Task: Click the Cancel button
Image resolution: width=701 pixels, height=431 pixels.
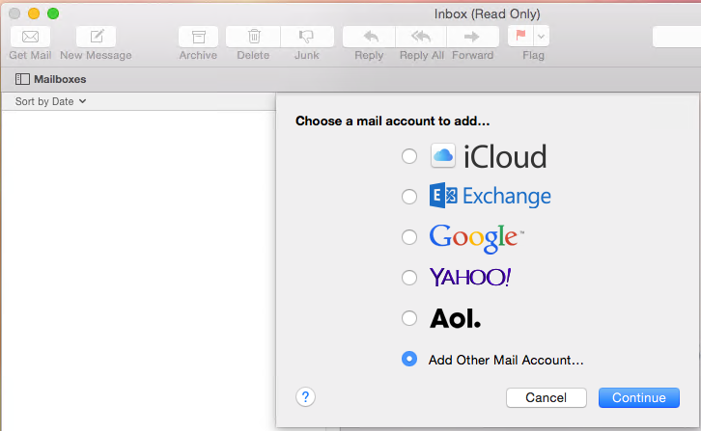Action: 547,397
